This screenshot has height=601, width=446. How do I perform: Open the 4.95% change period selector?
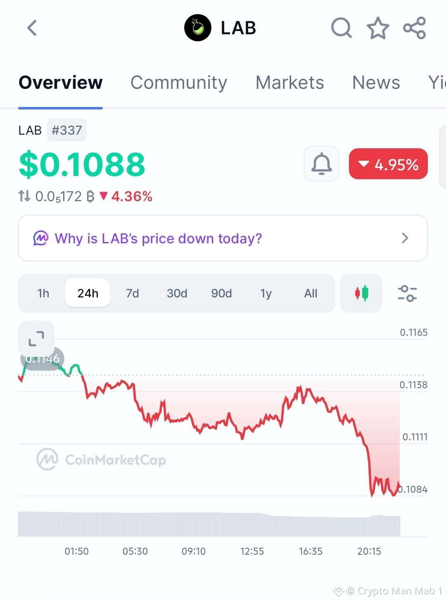coord(388,164)
